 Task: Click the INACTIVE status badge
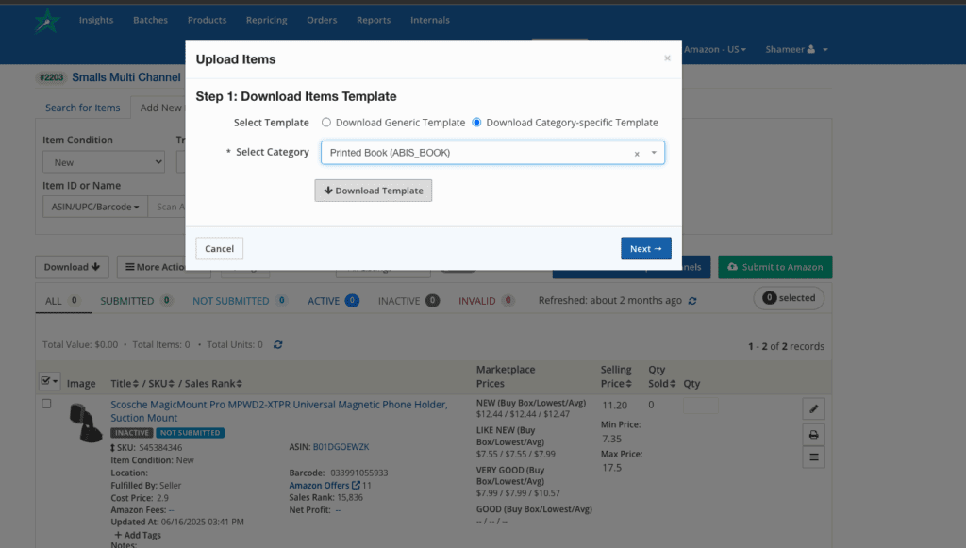click(x=132, y=433)
